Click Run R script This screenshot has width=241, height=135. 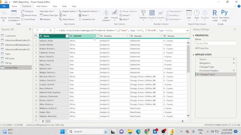pyautogui.click(x=215, y=16)
